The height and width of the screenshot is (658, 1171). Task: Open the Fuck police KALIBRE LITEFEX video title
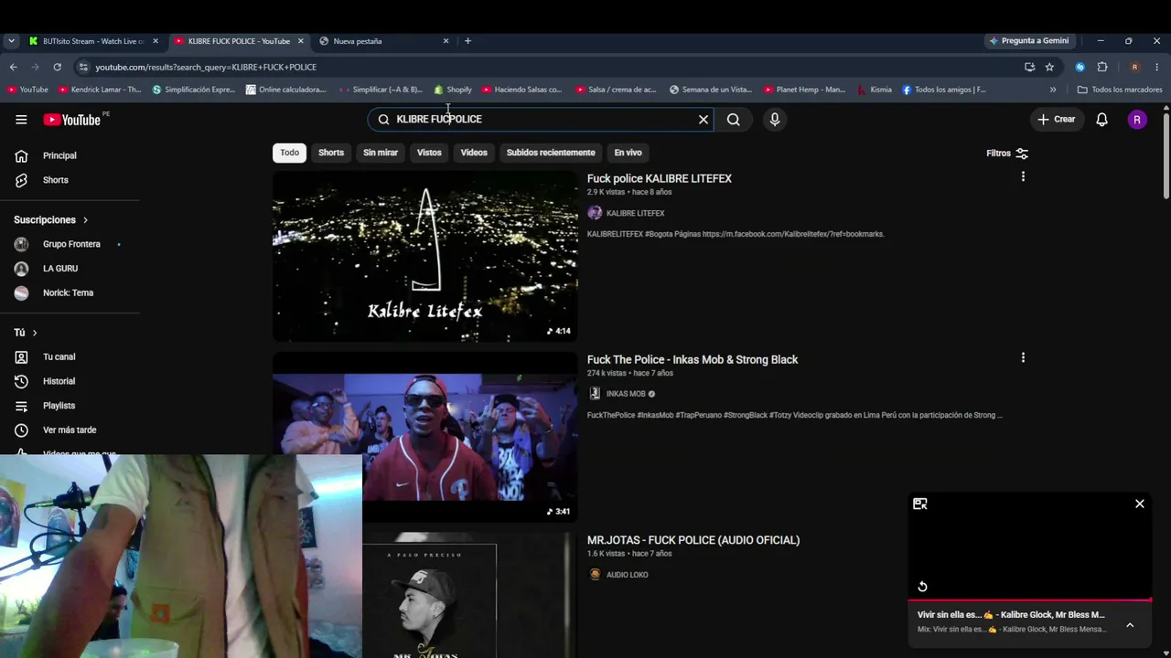point(660,178)
